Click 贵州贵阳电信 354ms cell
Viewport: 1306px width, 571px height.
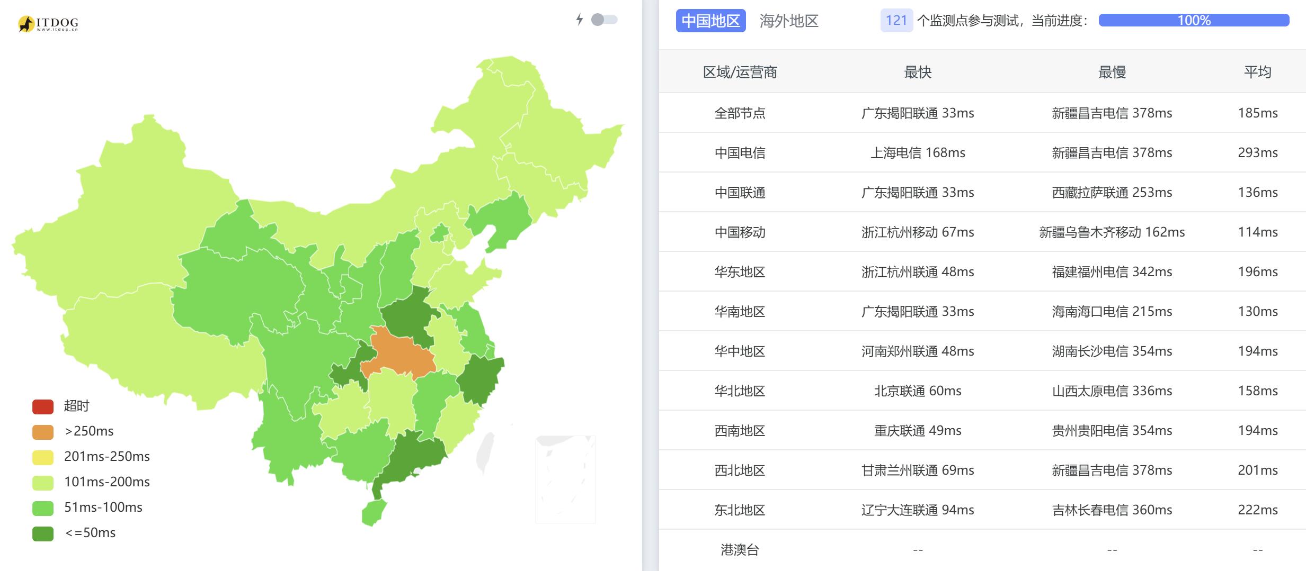click(x=1112, y=430)
